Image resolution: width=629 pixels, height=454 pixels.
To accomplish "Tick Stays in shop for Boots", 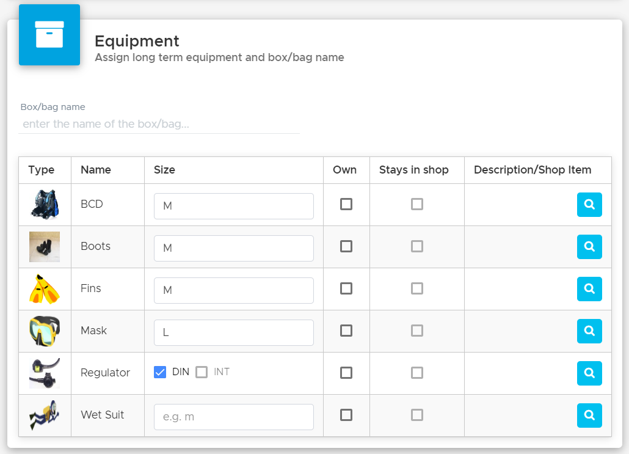I will pos(417,246).
